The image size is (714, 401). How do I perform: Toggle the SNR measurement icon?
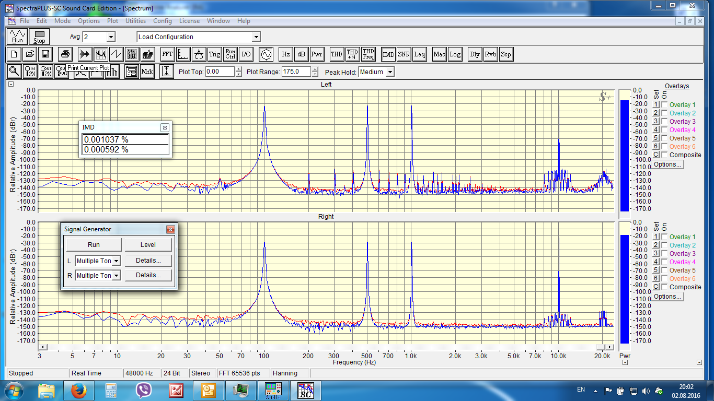(x=404, y=54)
